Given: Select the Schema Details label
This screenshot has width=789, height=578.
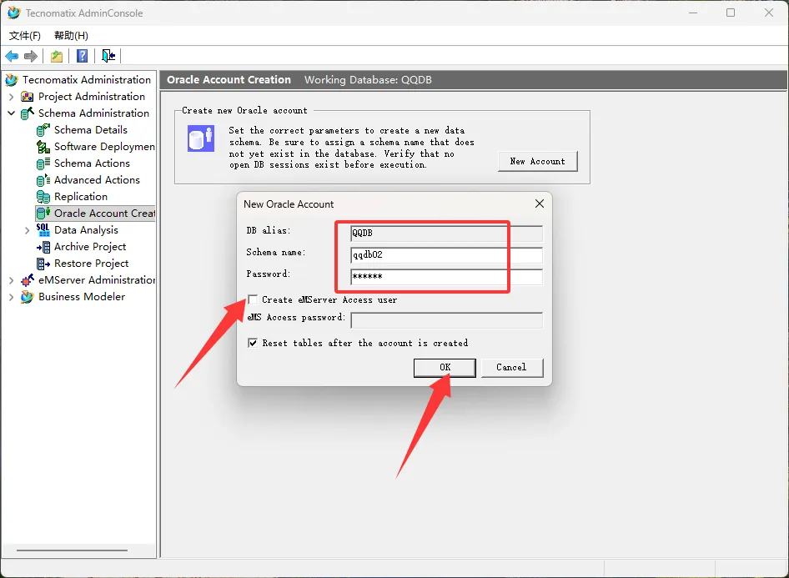Looking at the screenshot, I should (91, 130).
